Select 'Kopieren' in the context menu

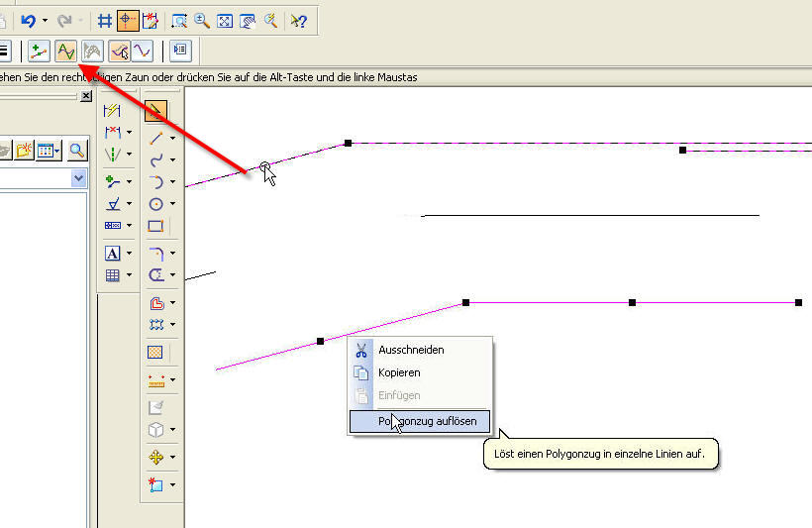point(399,372)
